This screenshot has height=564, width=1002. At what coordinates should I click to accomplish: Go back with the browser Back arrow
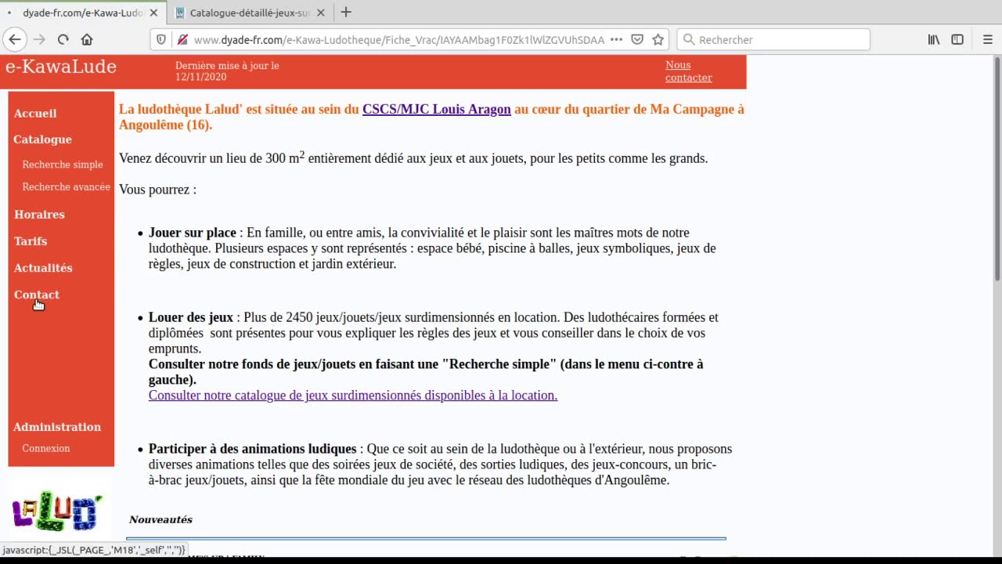point(15,39)
